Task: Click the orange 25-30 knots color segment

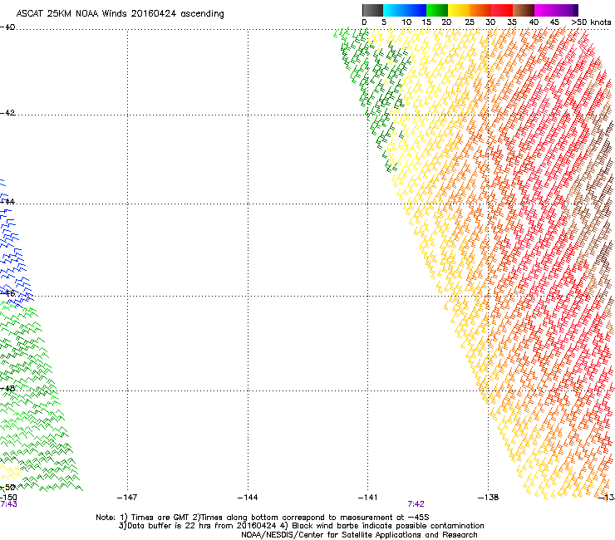Action: coord(480,10)
